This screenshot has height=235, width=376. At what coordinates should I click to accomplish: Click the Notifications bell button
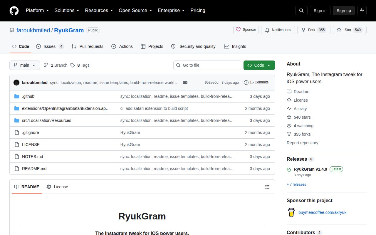278,30
